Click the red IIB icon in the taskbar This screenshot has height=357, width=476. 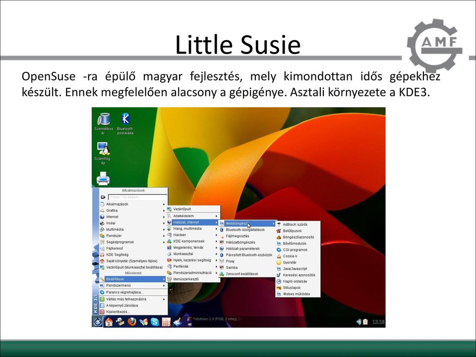(x=166, y=322)
